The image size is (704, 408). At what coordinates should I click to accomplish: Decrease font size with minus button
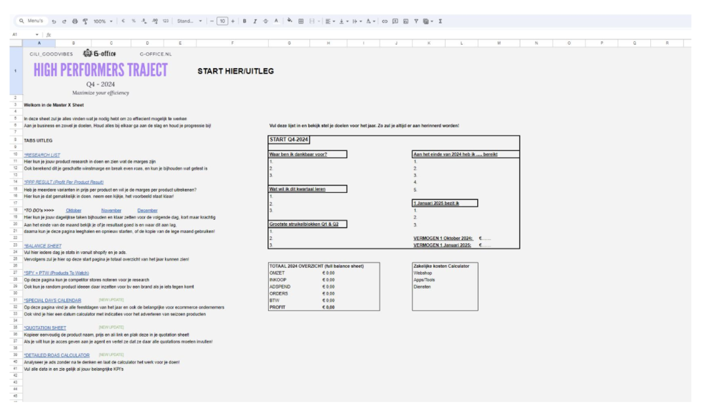click(x=212, y=21)
